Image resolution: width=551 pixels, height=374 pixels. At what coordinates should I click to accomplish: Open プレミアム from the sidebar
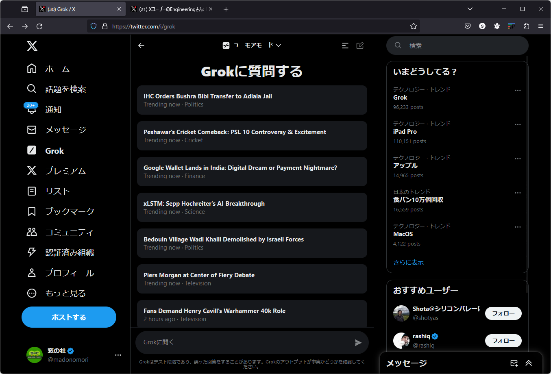tap(65, 171)
